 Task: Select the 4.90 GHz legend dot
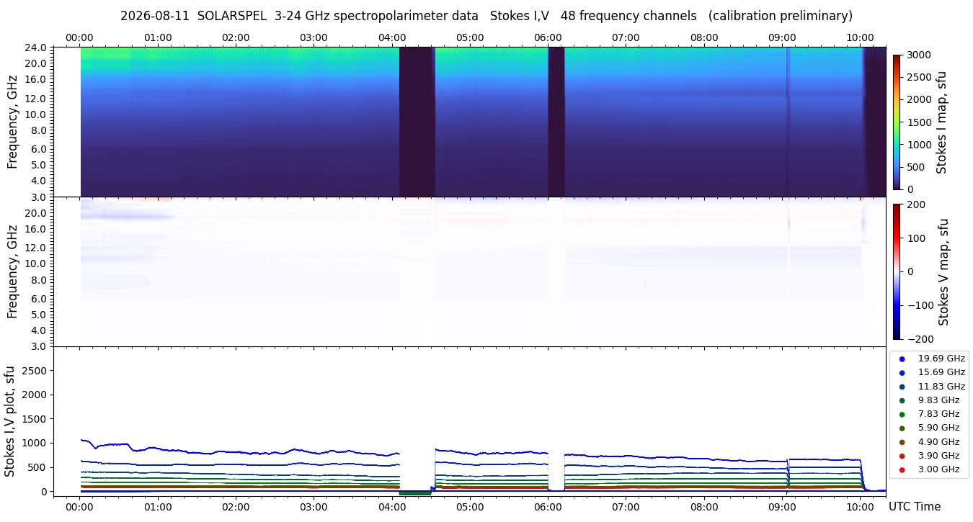point(902,442)
